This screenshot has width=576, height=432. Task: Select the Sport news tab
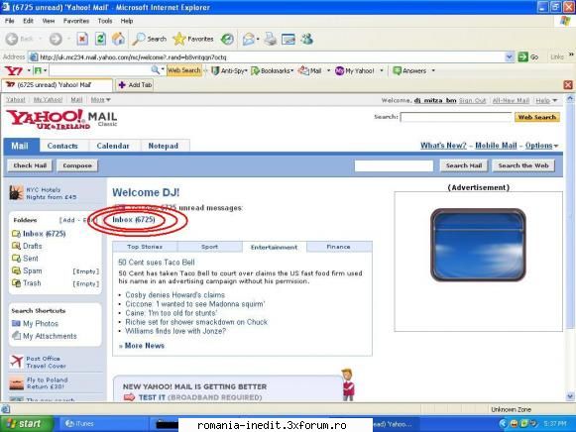tap(210, 247)
